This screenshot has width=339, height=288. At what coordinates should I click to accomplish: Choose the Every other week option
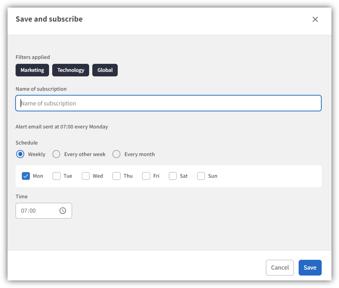click(x=56, y=154)
